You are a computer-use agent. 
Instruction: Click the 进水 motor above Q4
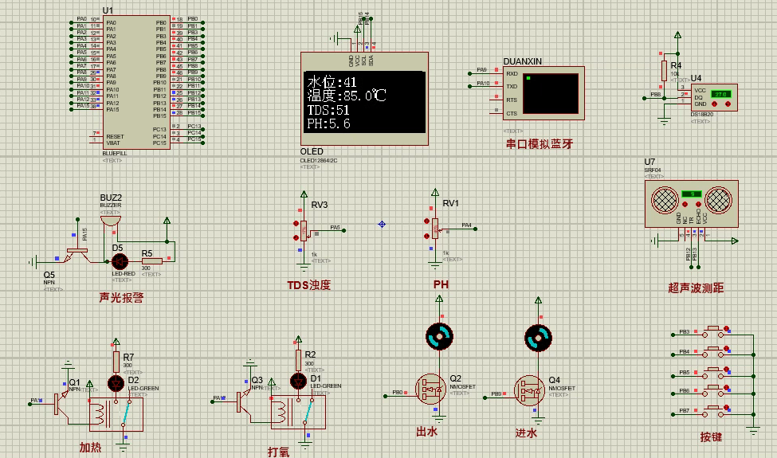point(538,338)
